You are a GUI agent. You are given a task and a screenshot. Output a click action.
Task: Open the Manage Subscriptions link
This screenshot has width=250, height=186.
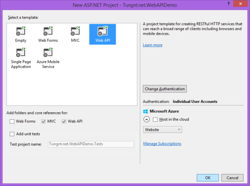162,144
